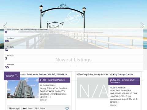Click the purple Search button
147x110 pixels.
tap(12, 76)
